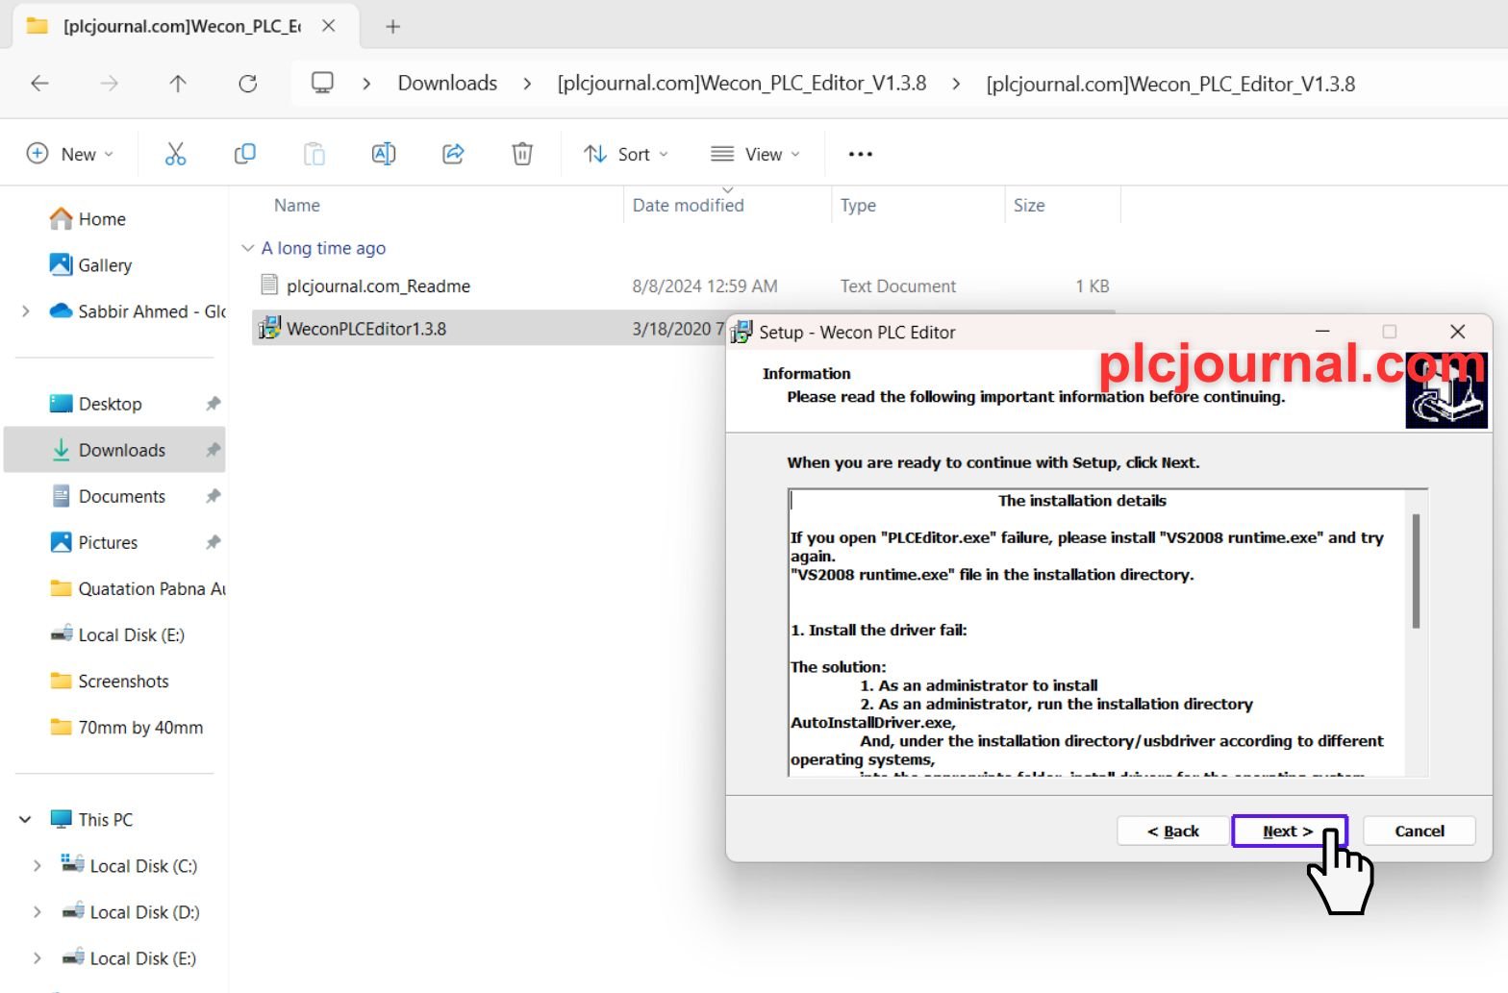Select plcjournal.com_Readme file
Screen dimensions: 1508x993
[378, 286]
